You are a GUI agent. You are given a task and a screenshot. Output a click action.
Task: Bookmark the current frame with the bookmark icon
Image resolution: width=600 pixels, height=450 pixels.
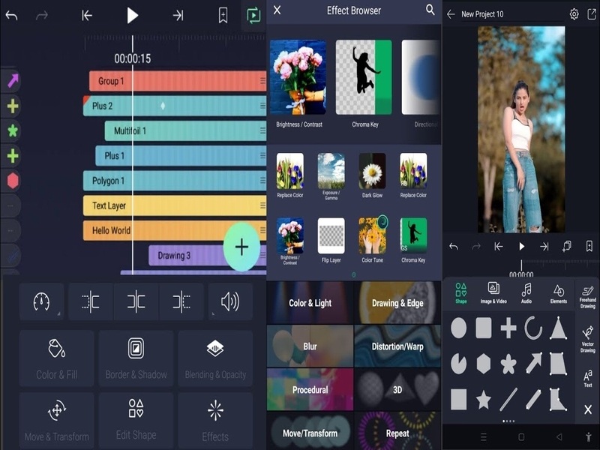pos(222,13)
